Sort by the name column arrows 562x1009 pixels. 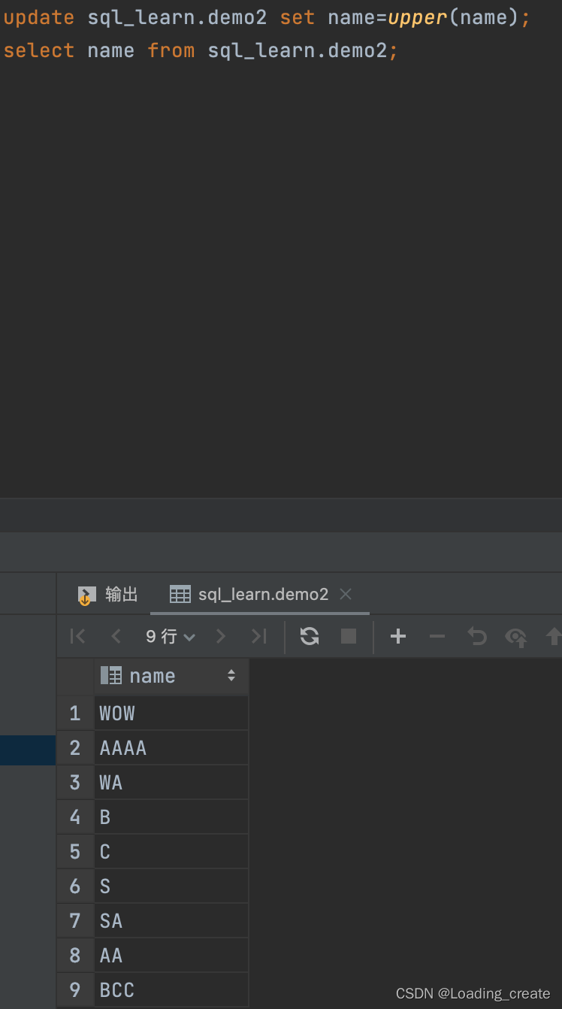231,676
